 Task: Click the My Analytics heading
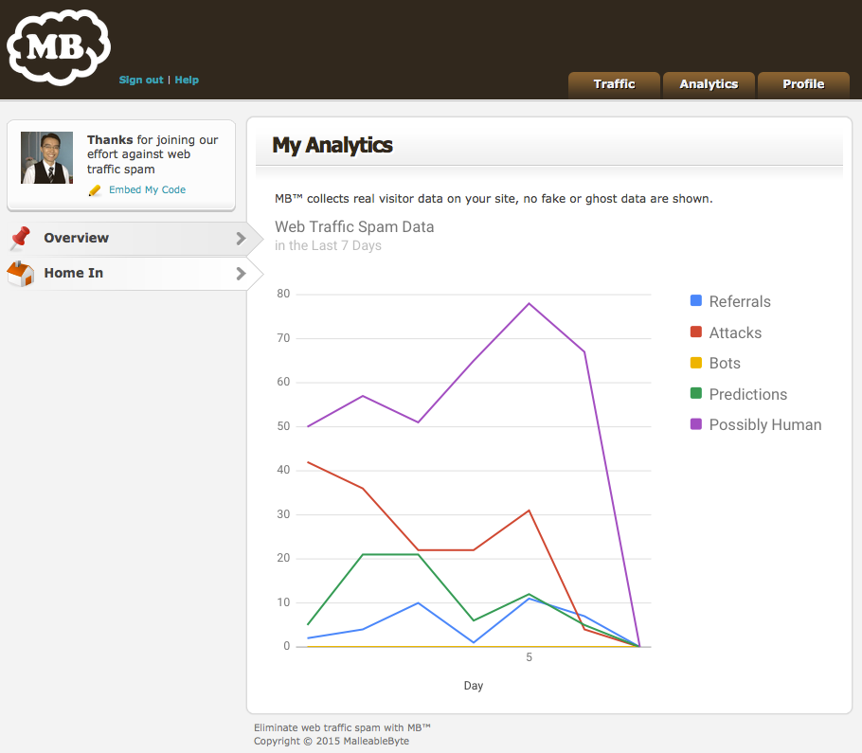tap(332, 146)
